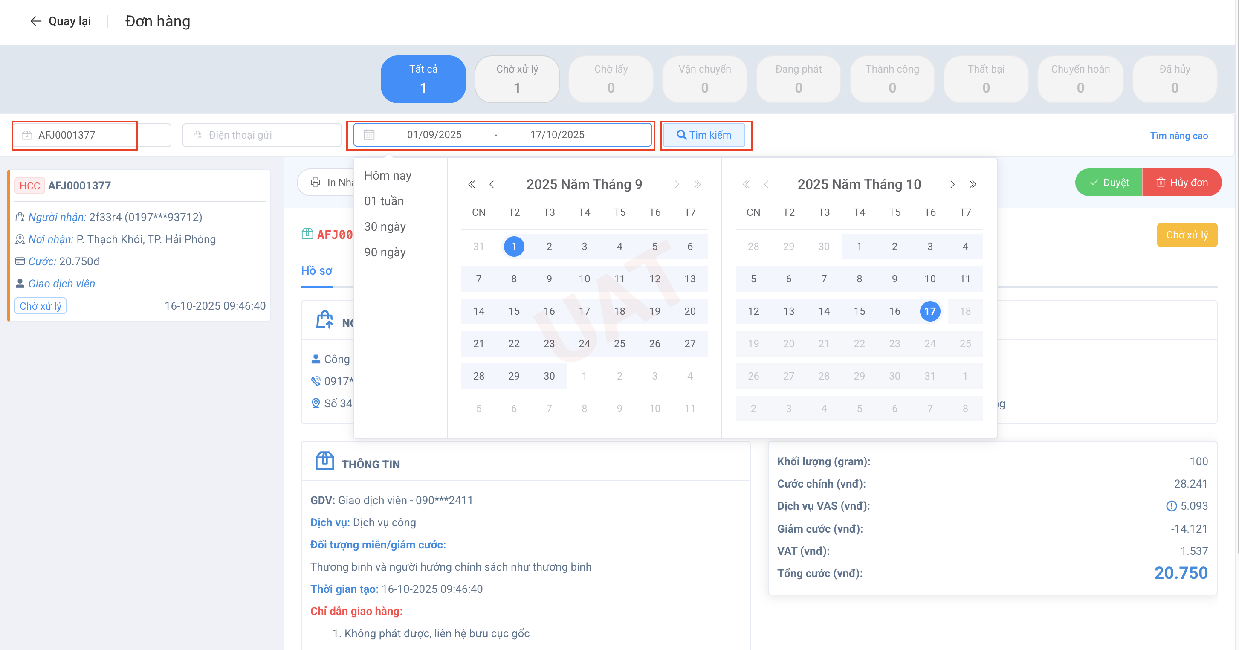This screenshot has height=650, width=1239.
Task: Go to previous month in September calendar
Action: tap(492, 184)
